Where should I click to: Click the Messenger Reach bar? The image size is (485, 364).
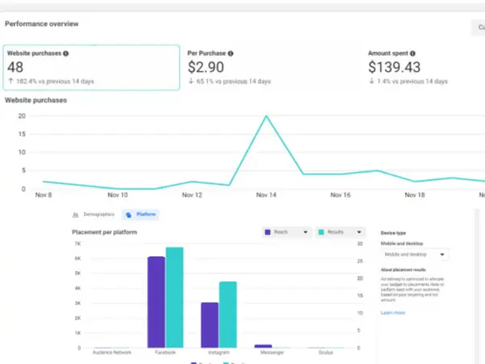(264, 346)
